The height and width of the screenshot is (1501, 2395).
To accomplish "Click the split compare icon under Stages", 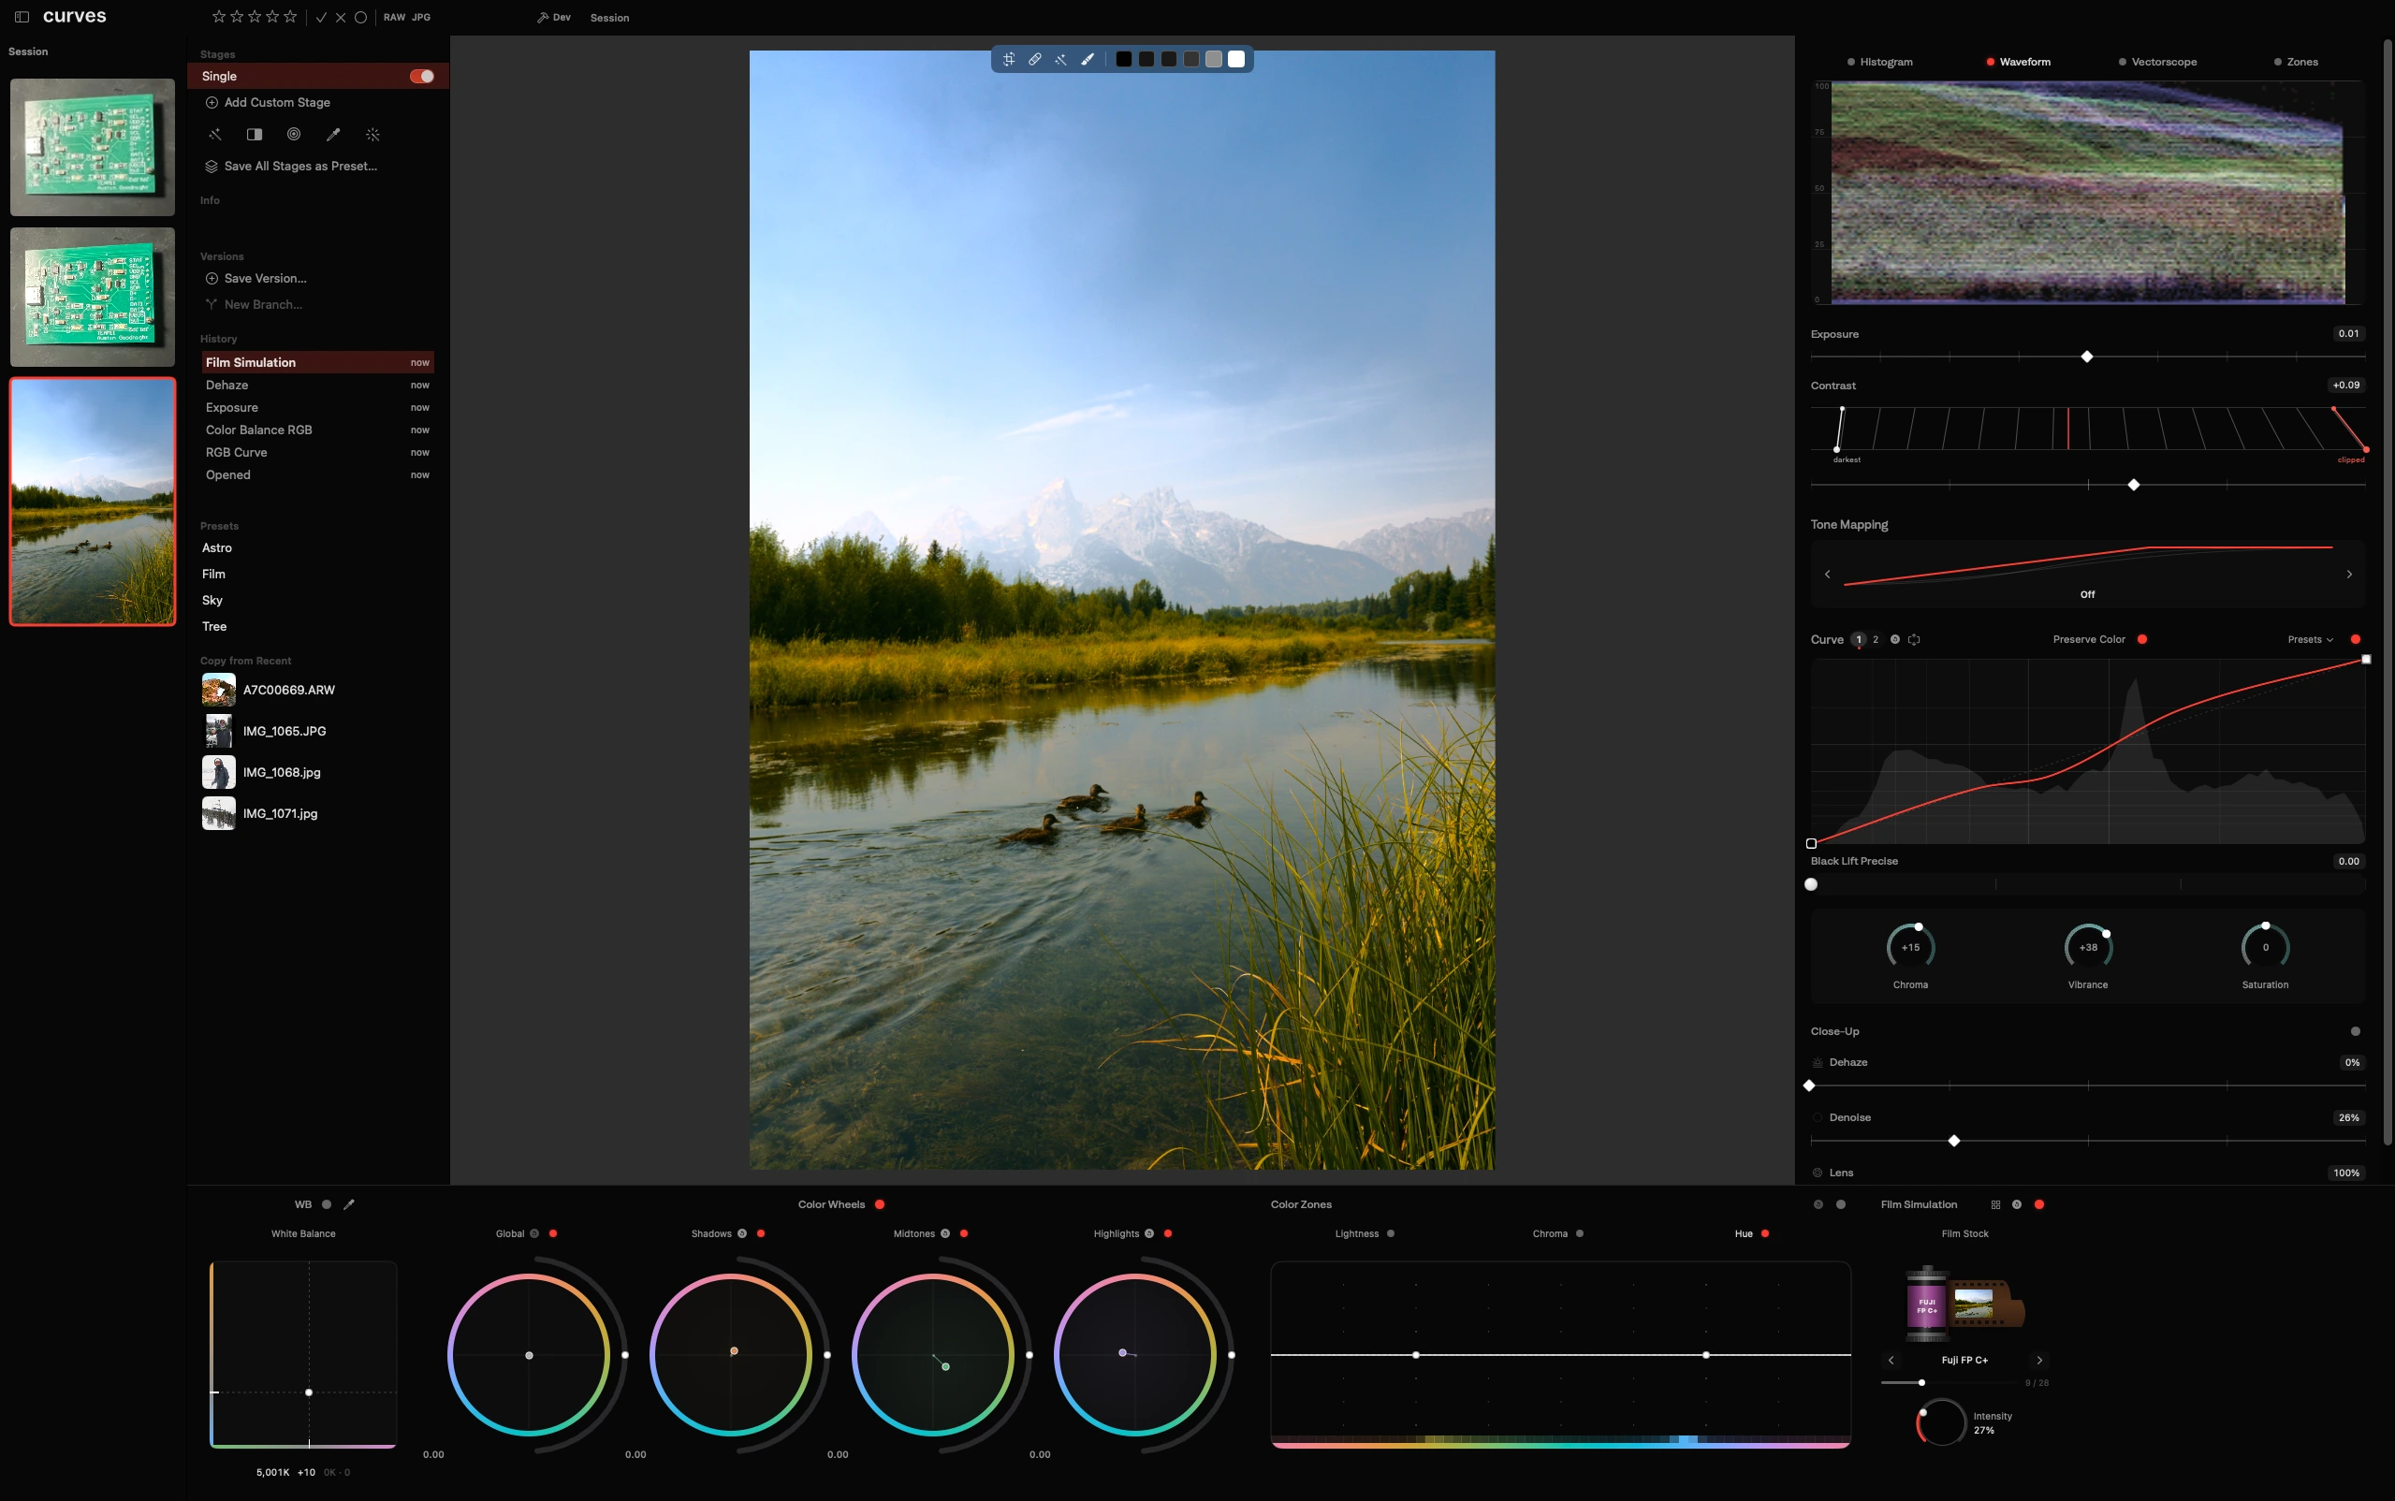I will [x=254, y=134].
